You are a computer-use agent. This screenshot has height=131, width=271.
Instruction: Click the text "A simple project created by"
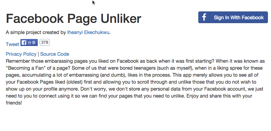click(36, 32)
